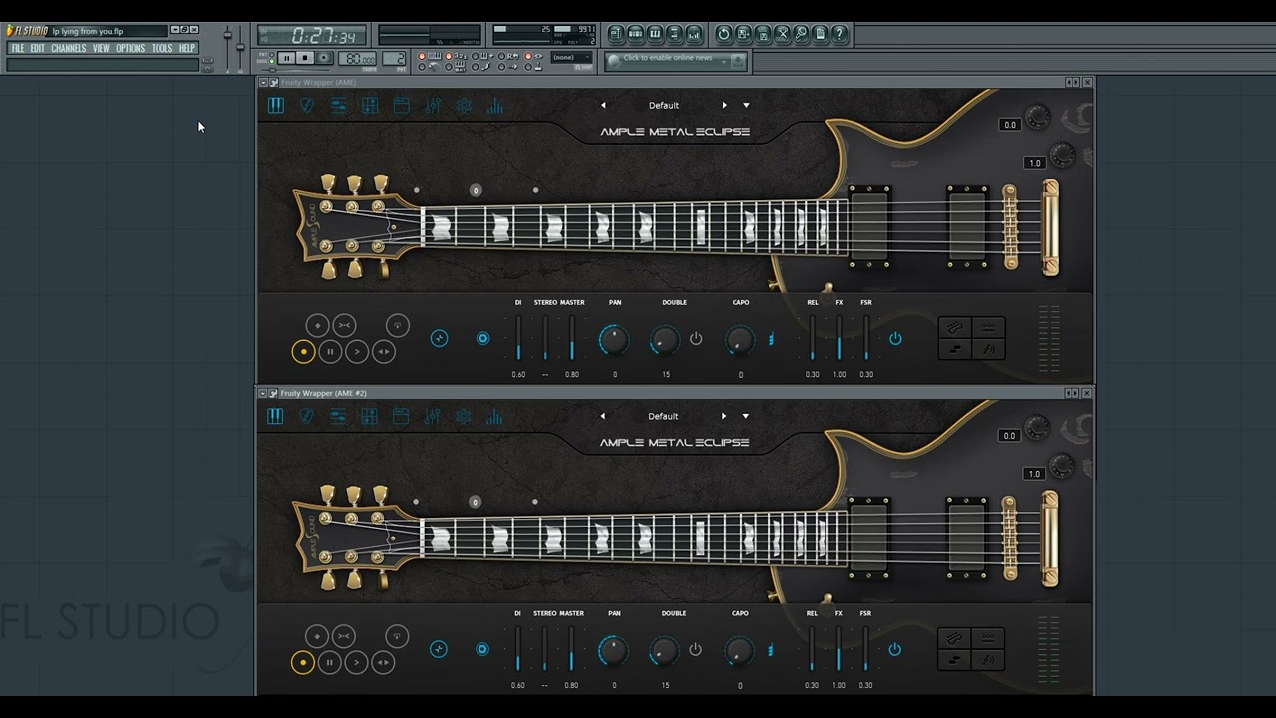Open the FILE menu

click(x=18, y=48)
